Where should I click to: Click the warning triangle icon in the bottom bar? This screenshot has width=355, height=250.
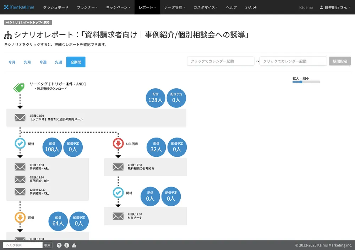pyautogui.click(x=75, y=245)
